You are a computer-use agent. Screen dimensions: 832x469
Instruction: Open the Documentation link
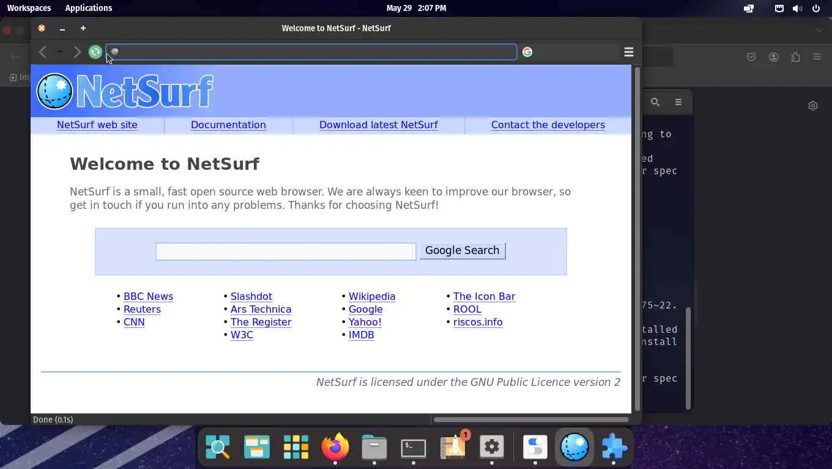pos(228,125)
